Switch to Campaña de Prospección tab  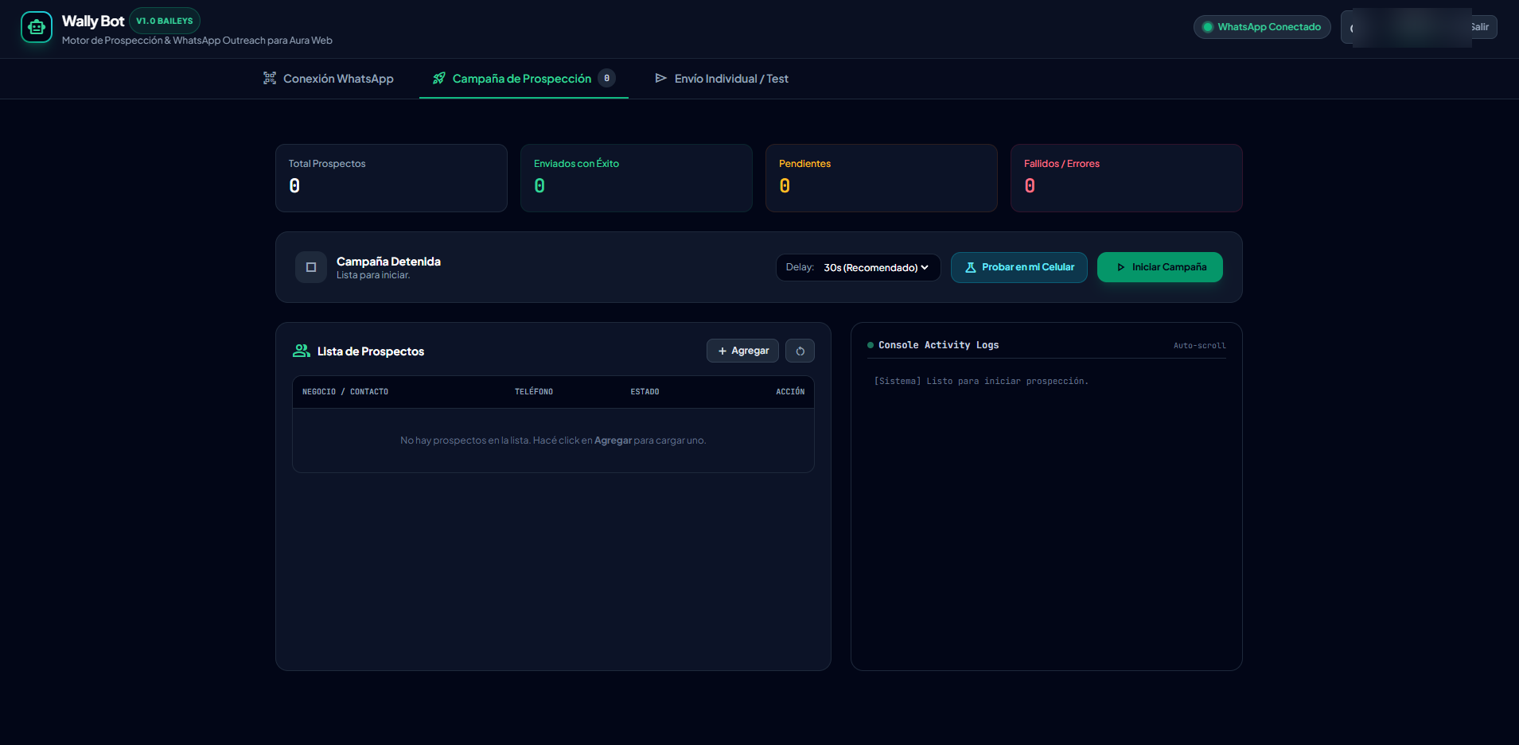(x=524, y=78)
